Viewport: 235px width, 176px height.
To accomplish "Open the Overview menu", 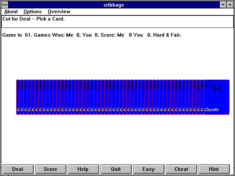I will click(59, 11).
